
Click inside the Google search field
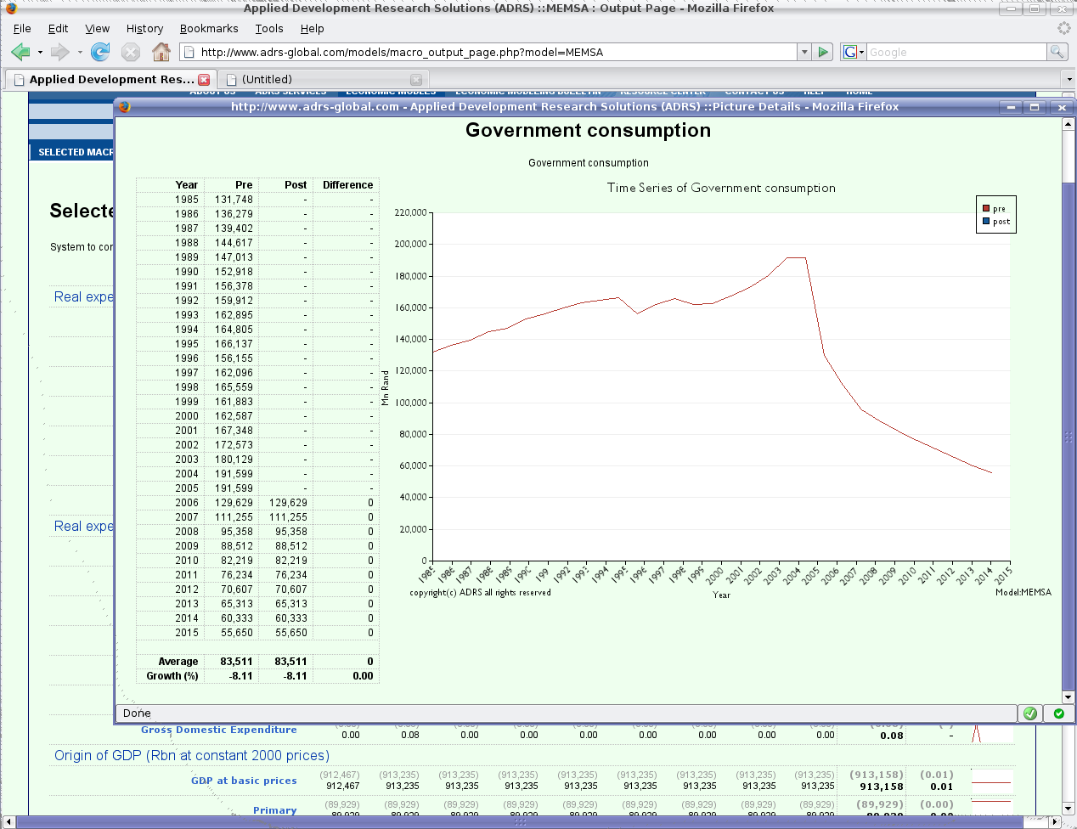point(956,53)
